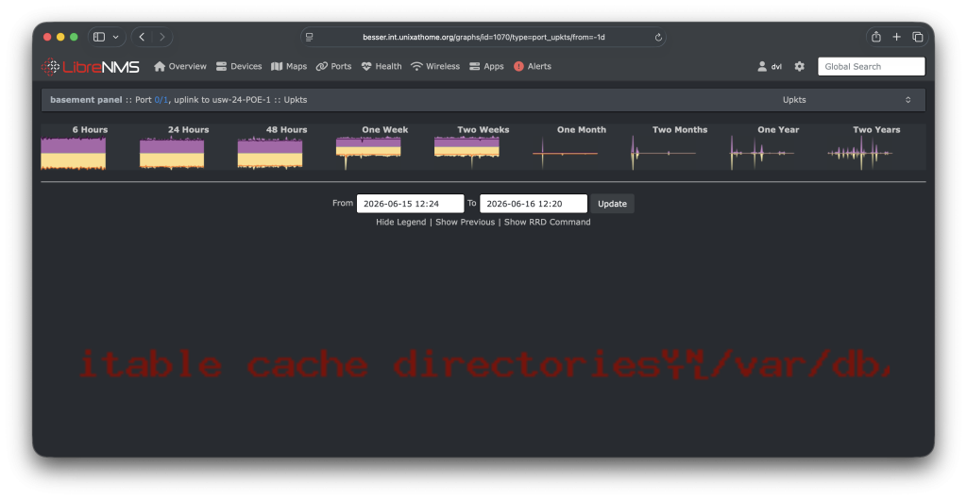Open the Alerts menu
The image size is (967, 500).
[533, 66]
